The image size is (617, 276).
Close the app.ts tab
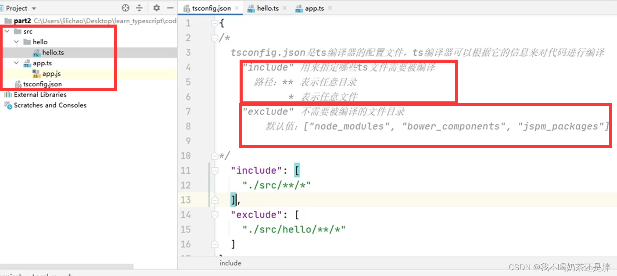coord(330,8)
